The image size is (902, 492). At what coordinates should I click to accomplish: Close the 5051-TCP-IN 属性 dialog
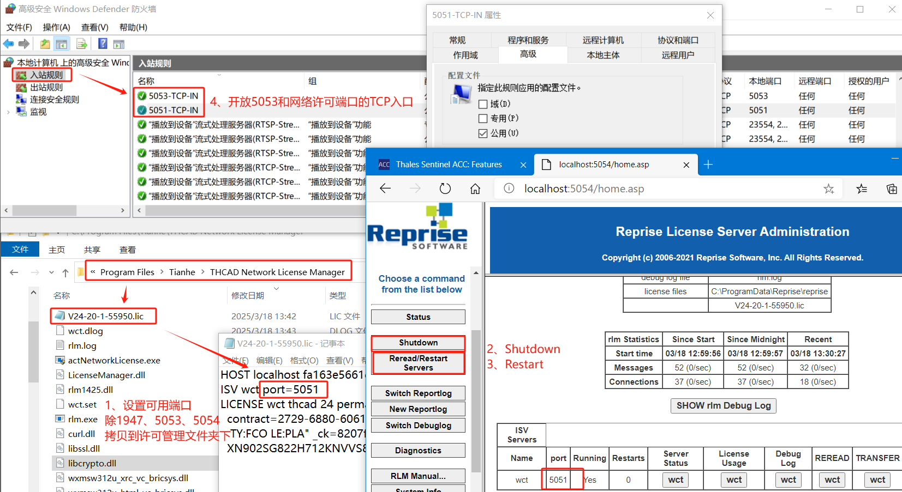click(x=710, y=15)
